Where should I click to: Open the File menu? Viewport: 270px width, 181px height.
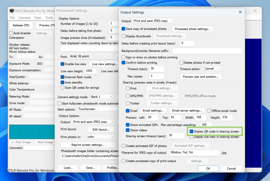12,18
